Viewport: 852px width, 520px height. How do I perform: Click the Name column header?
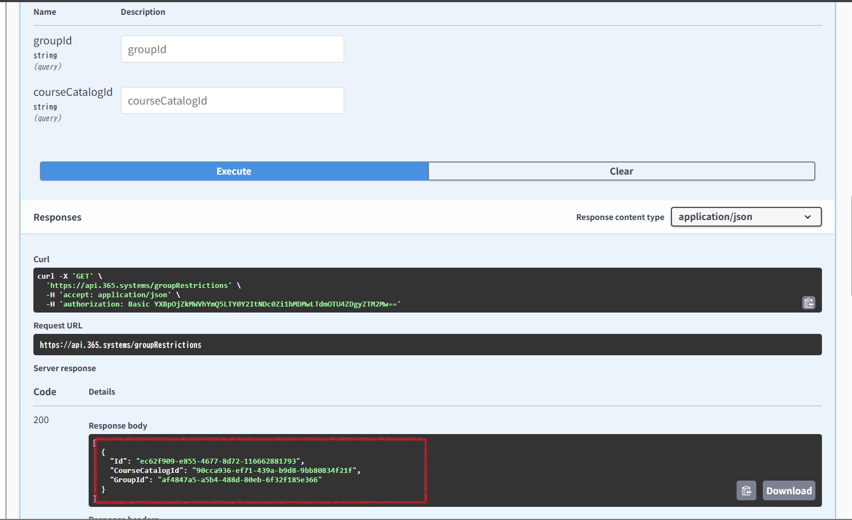pyautogui.click(x=45, y=12)
